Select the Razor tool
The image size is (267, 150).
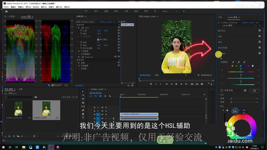click(83, 103)
